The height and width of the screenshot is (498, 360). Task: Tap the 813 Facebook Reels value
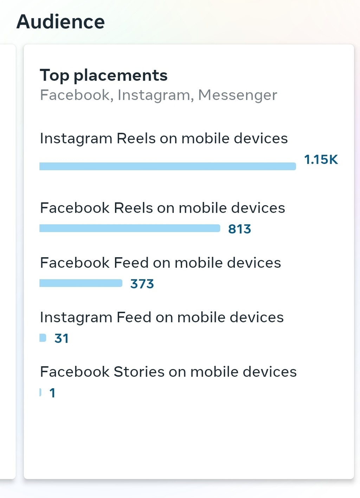tap(239, 229)
